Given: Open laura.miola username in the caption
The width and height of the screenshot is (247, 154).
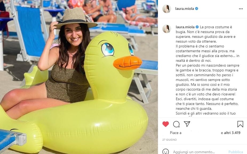Looking at the screenshot, I should tap(185, 27).
